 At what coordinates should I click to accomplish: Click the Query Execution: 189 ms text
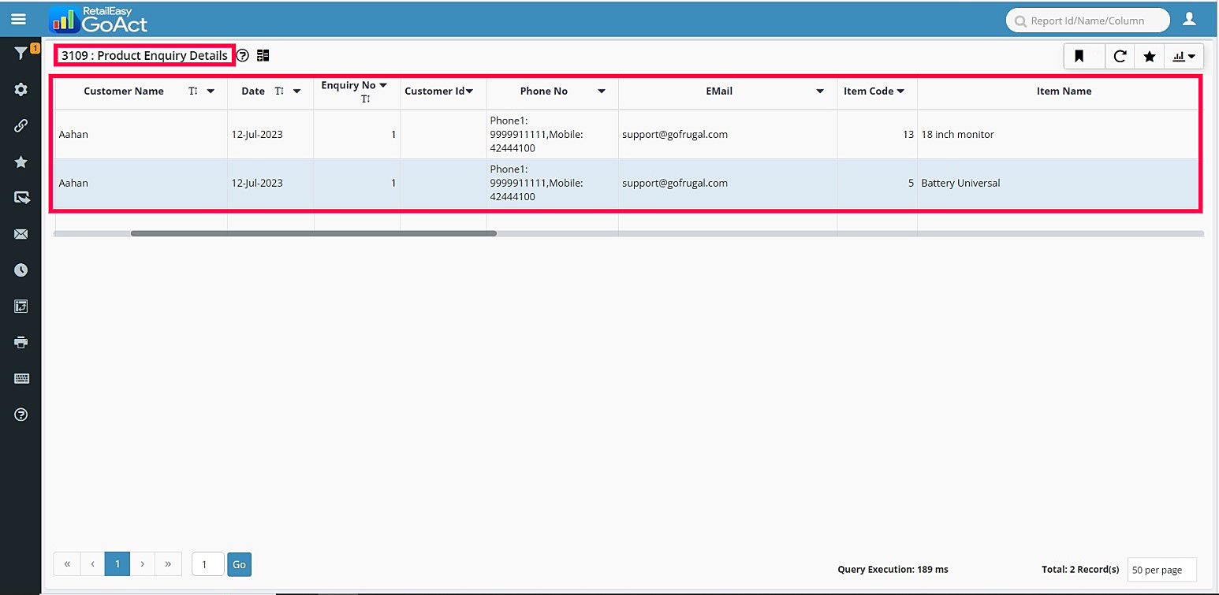tap(893, 570)
